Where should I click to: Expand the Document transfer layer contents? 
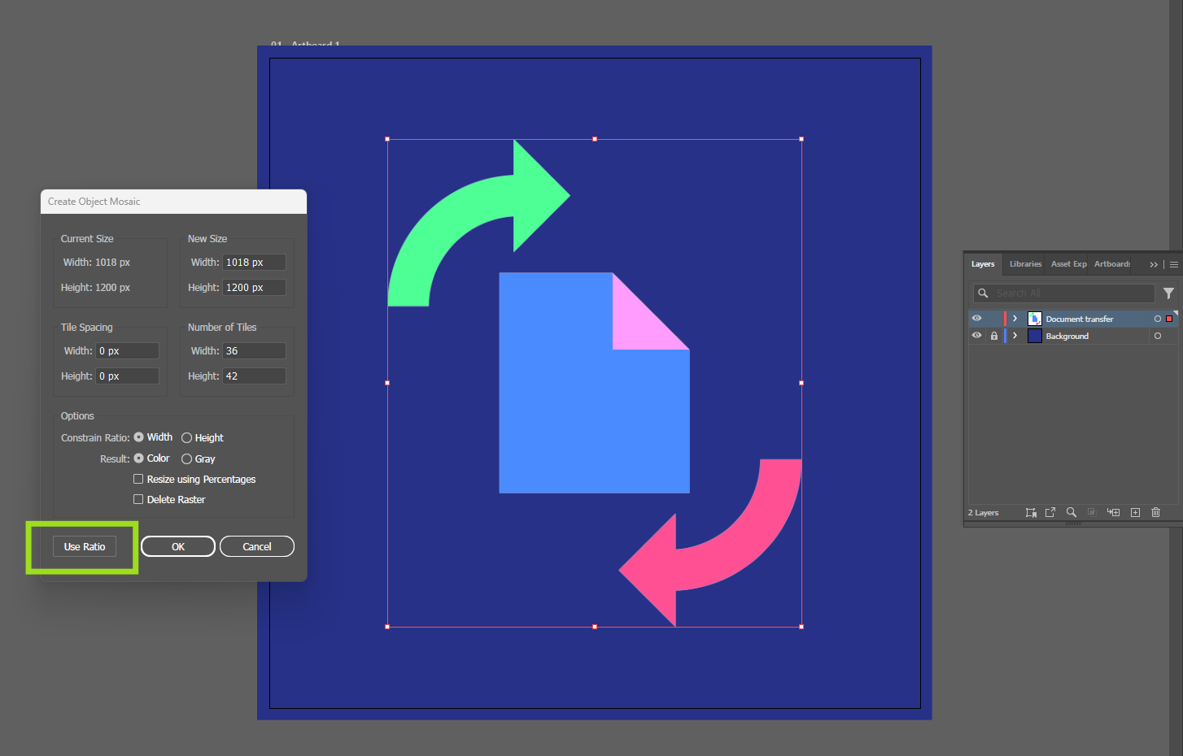(1015, 318)
